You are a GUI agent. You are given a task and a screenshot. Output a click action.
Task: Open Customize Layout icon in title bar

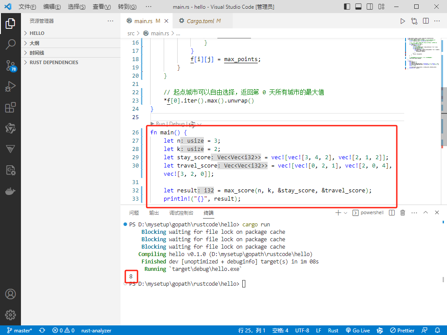click(x=381, y=7)
